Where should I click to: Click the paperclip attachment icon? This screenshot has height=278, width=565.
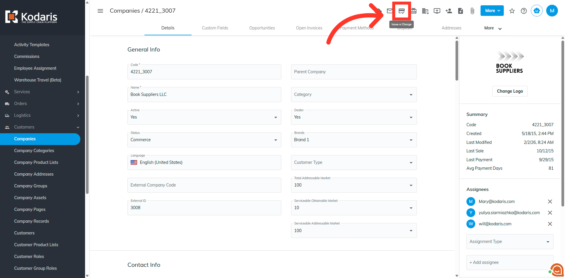[x=472, y=11]
